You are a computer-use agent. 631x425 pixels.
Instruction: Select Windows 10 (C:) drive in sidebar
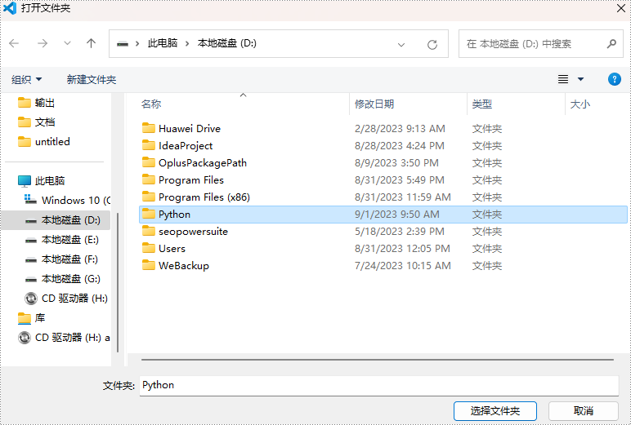click(x=76, y=200)
